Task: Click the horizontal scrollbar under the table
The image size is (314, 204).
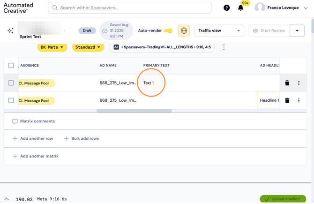Action: point(134,111)
